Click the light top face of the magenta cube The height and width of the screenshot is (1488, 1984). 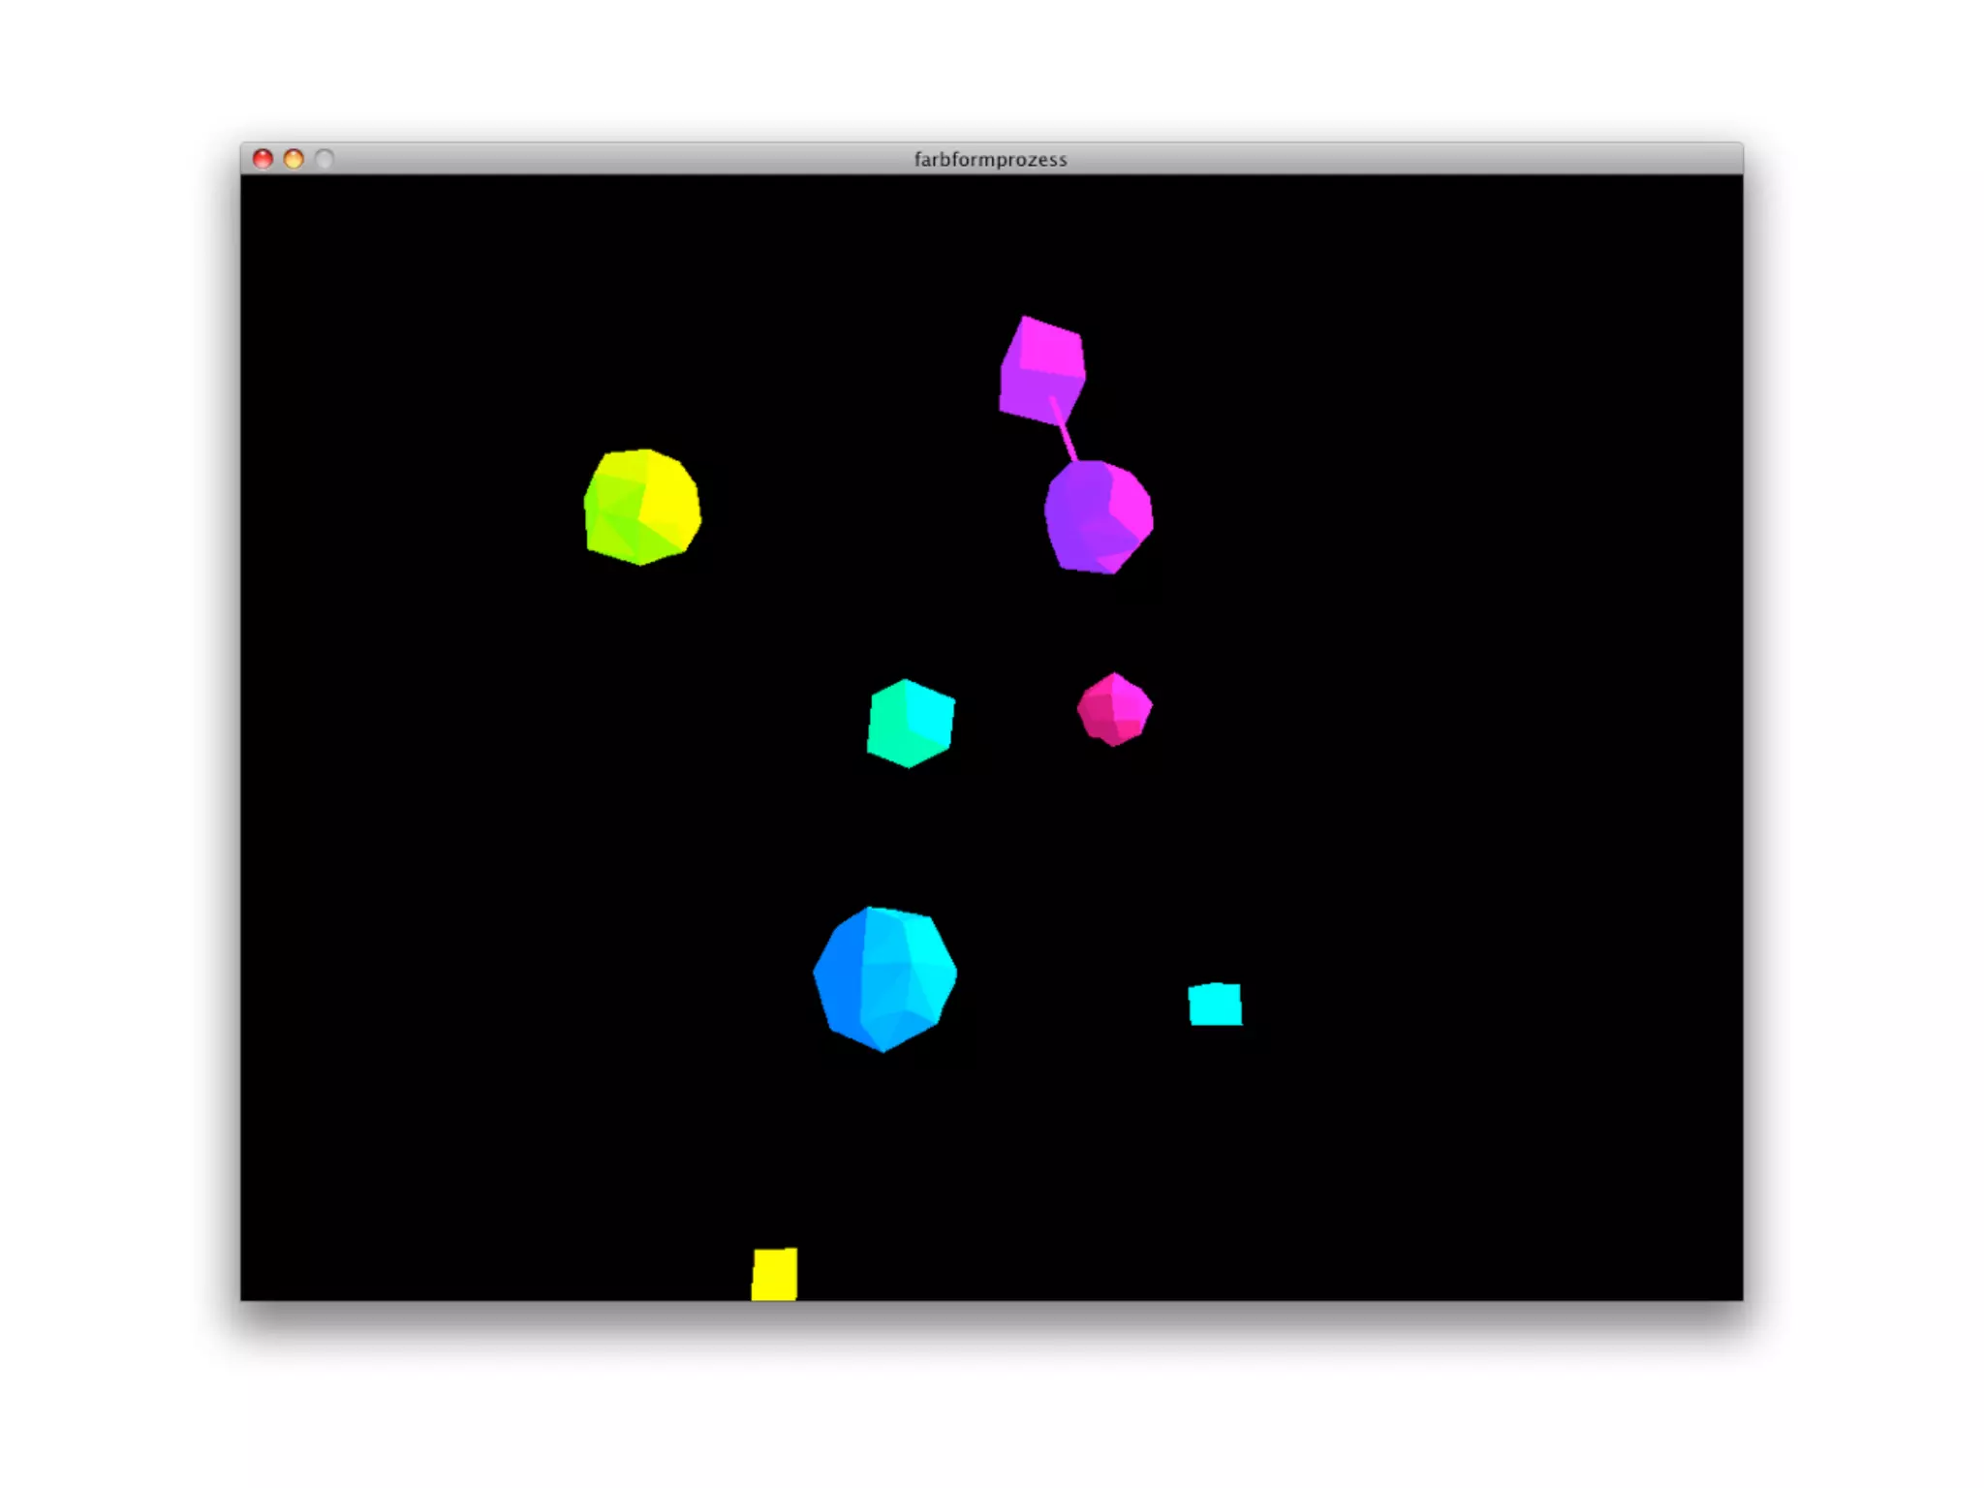click(x=1051, y=348)
